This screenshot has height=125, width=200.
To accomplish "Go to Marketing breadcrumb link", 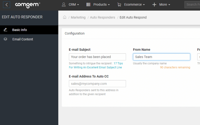I will (x=78, y=17).
